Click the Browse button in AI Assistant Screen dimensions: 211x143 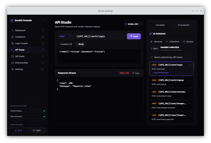(188, 42)
